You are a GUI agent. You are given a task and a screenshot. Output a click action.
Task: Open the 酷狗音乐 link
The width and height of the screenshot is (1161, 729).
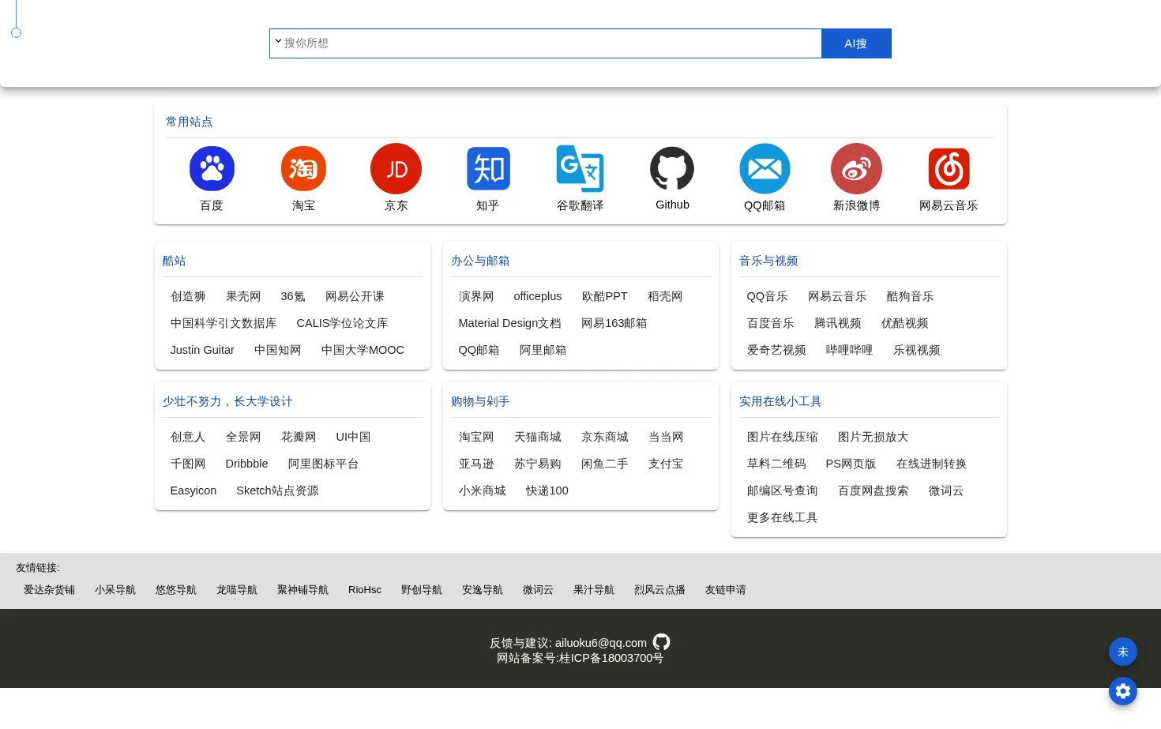point(910,296)
